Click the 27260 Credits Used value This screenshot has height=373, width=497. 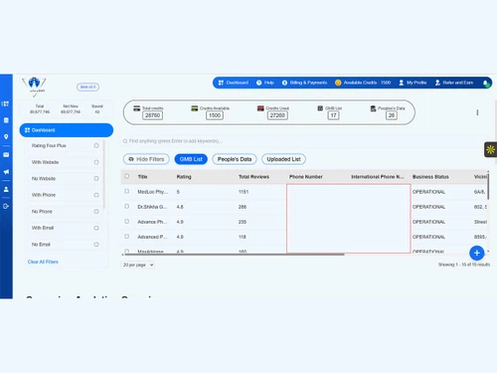277,115
